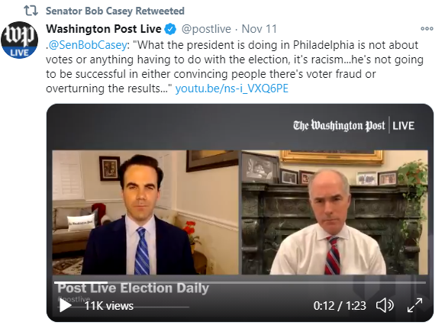
Task: Click the Washington Post LIVE logo in the video
Action: click(353, 125)
